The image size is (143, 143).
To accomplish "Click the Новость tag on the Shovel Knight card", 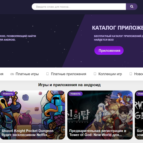I will pyautogui.click(x=8, y=94).
